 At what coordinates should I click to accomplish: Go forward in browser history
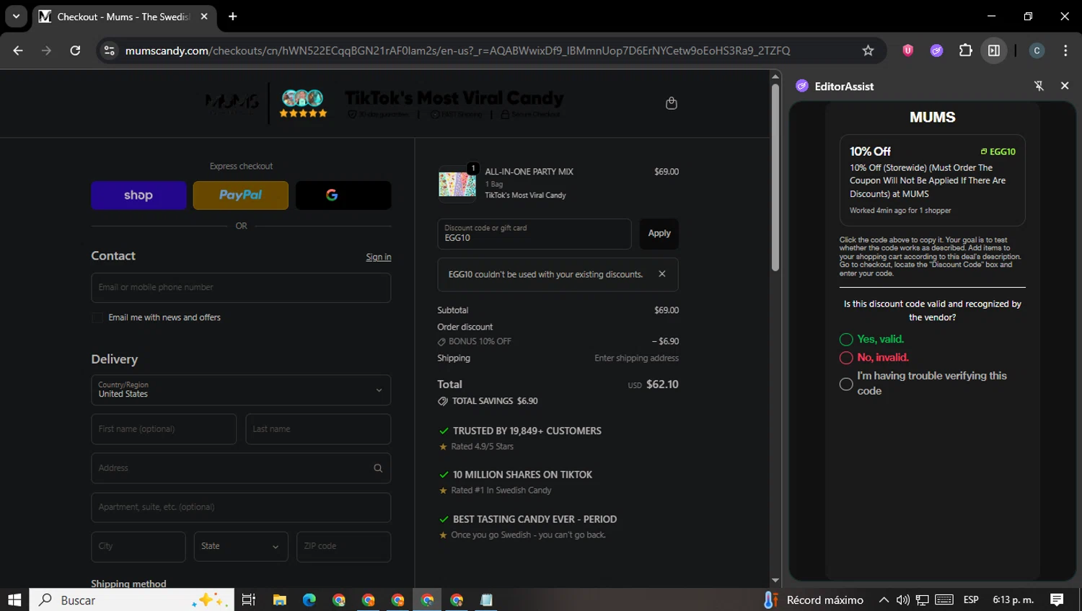(x=46, y=50)
